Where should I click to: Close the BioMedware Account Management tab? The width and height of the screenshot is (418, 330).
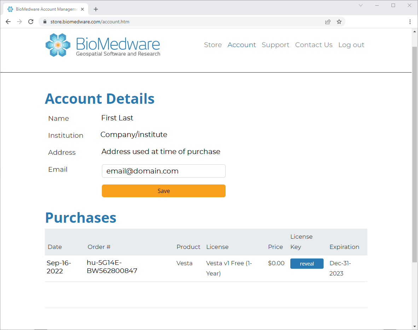[82, 9]
